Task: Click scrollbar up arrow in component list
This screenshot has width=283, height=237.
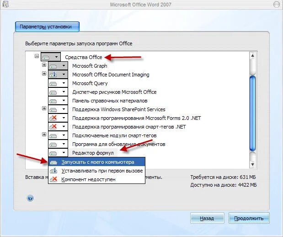Action: point(253,55)
